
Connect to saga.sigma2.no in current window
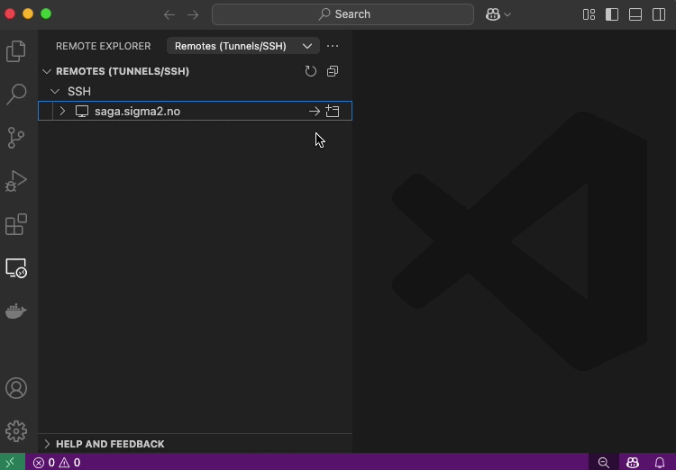click(315, 111)
